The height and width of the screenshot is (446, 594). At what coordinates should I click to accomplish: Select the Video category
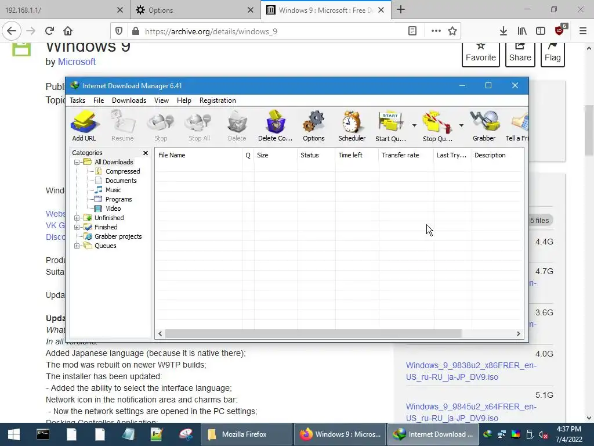pos(113,208)
